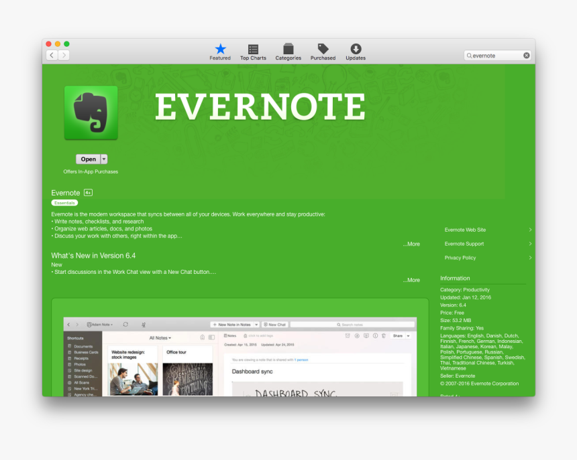Image resolution: width=577 pixels, height=460 pixels.
Task: Open the Evernote app with Open button
Action: click(89, 159)
